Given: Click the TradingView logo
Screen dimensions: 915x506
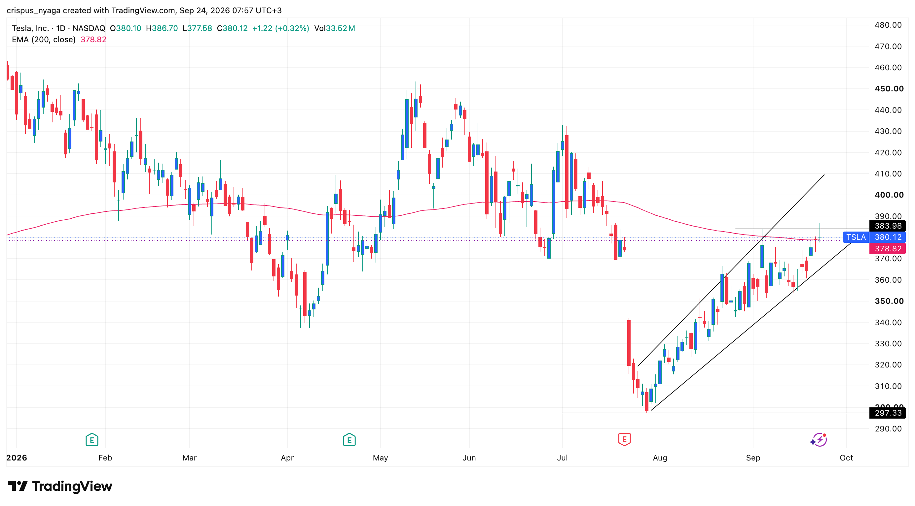Looking at the screenshot, I should click(60, 486).
